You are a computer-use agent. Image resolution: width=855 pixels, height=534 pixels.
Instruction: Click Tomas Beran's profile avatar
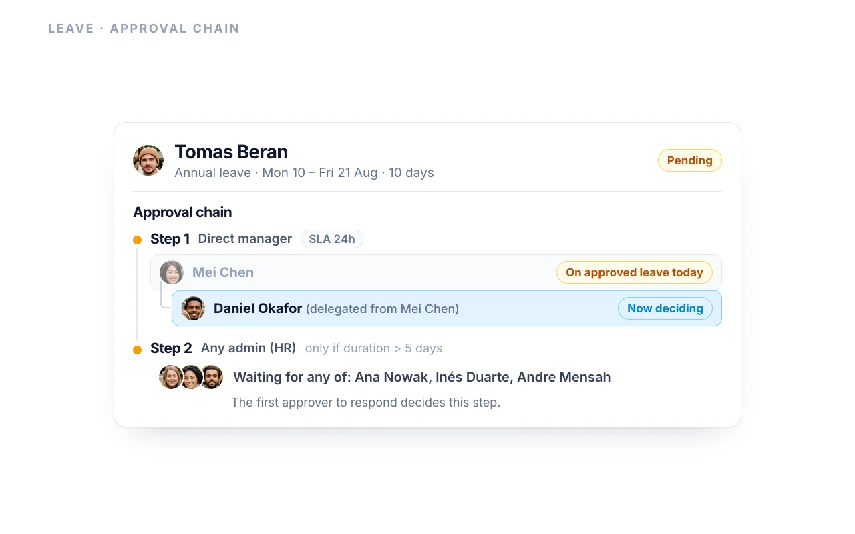point(148,160)
